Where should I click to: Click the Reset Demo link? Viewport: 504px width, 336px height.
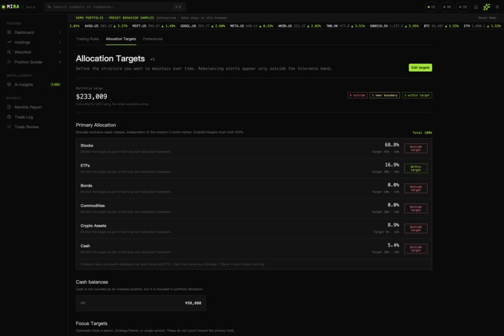pos(487,18)
